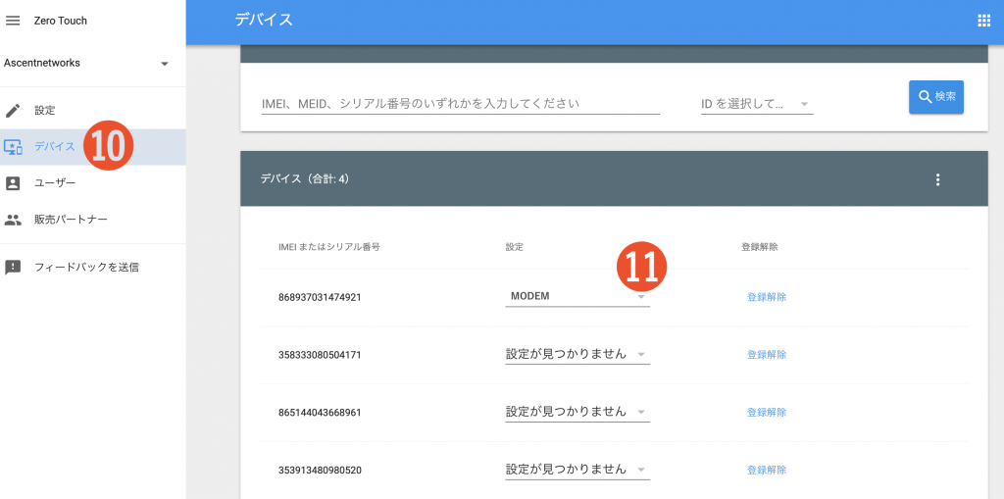
Task: Select the デバイス device icon in sidebar
Action: (13, 147)
